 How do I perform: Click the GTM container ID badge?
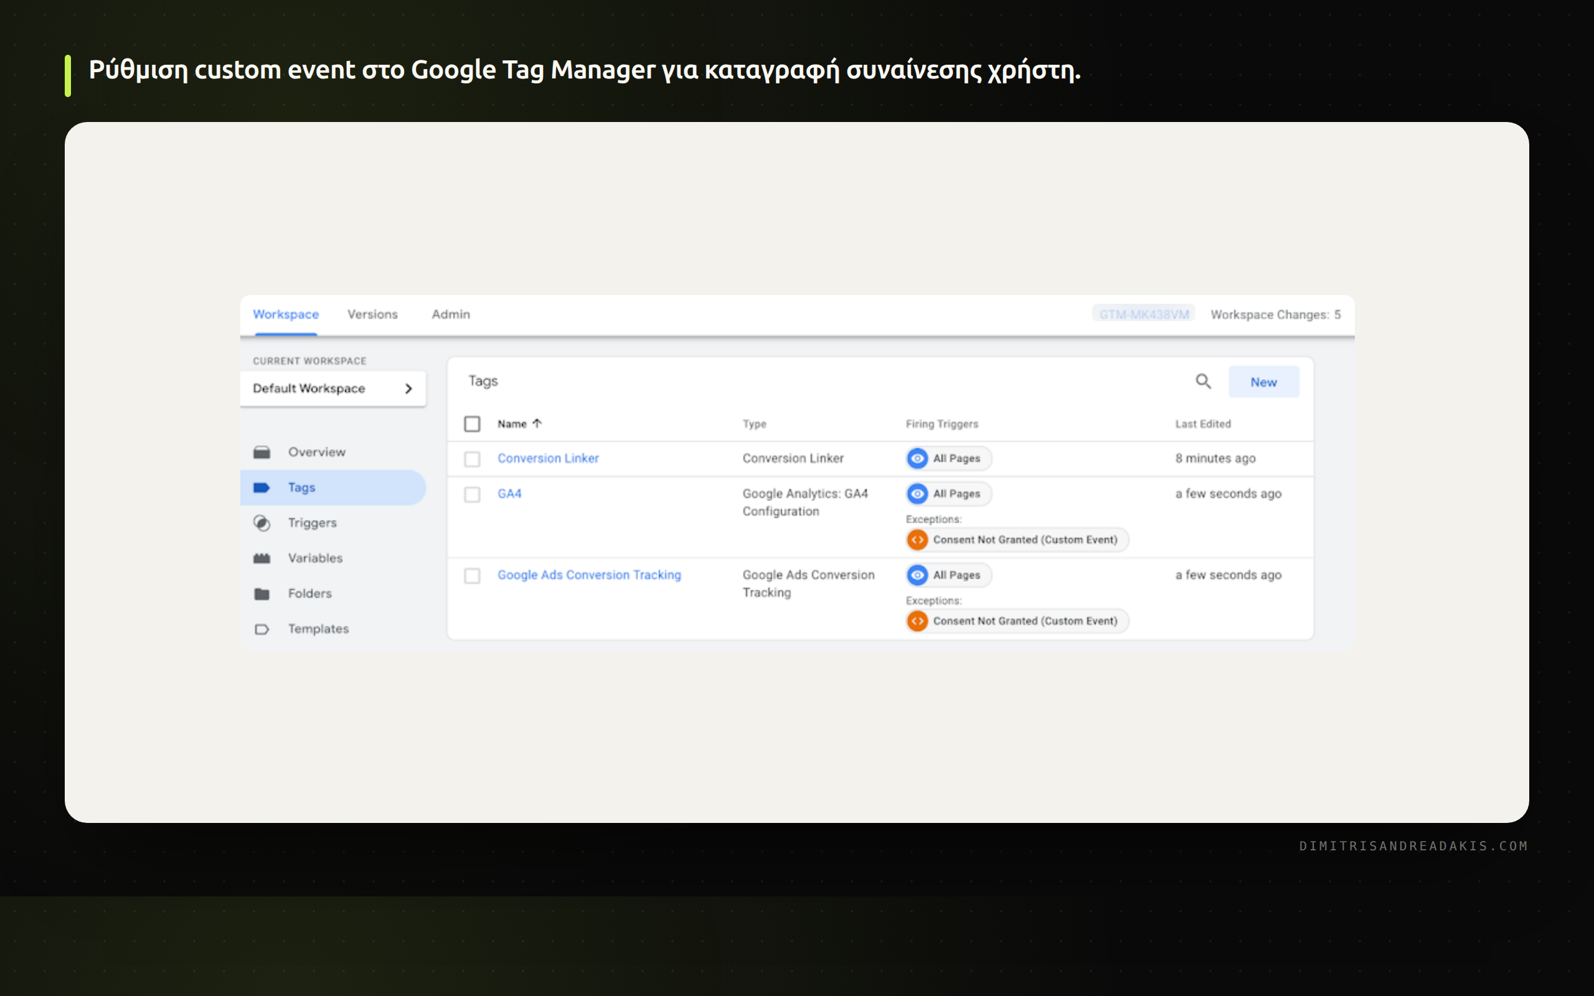pos(1144,314)
